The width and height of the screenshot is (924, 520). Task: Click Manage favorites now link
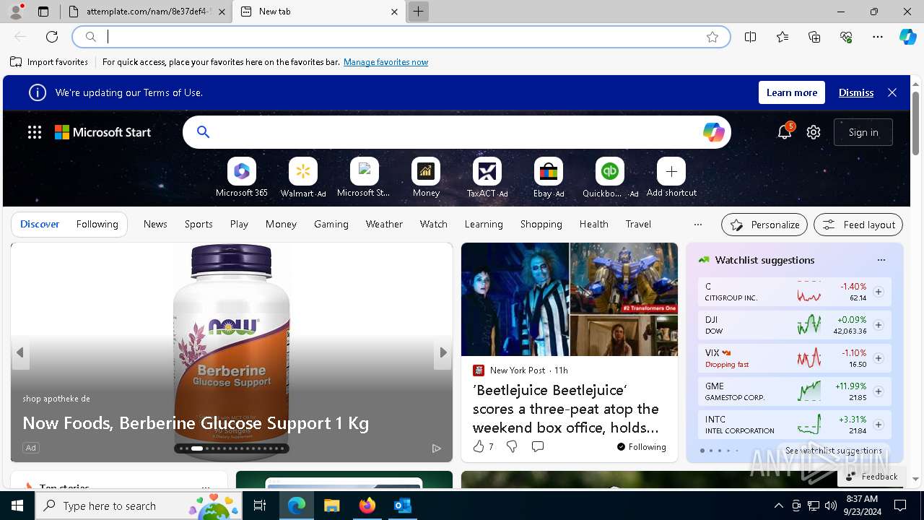point(386,62)
